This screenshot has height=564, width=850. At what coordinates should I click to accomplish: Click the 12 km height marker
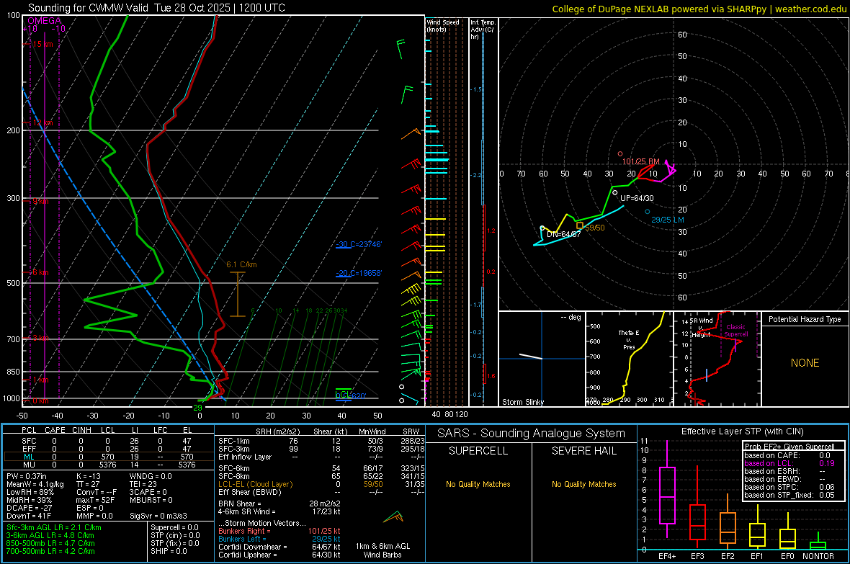[x=42, y=123]
